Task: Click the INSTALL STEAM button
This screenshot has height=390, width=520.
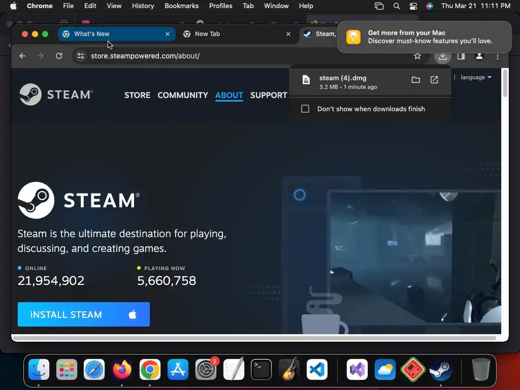Action: pos(84,314)
